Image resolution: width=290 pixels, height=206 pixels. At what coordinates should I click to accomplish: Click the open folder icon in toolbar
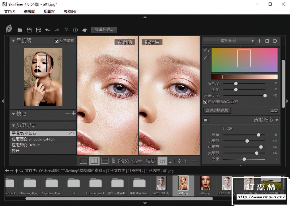[x=20, y=30]
